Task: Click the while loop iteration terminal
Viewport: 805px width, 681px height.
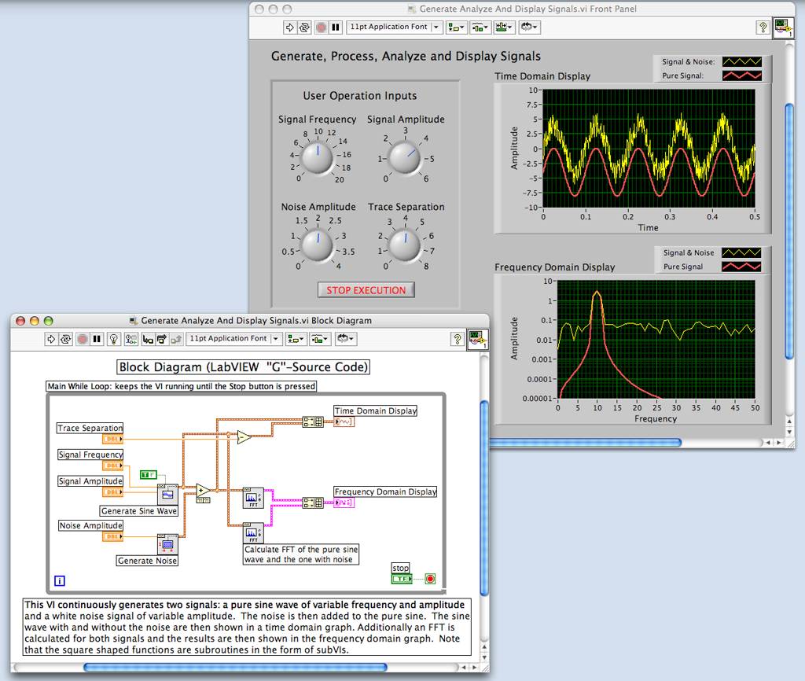Action: point(59,582)
